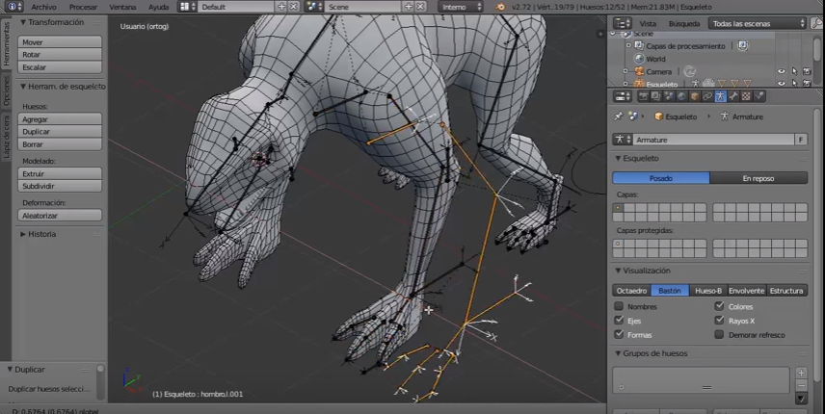
Task: Open the Object properties cube icon
Action: pos(694,96)
